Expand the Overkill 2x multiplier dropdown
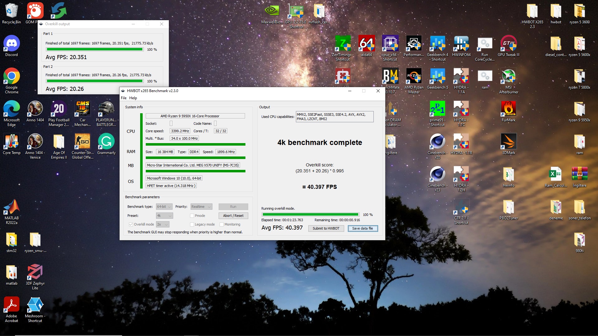 (163, 224)
